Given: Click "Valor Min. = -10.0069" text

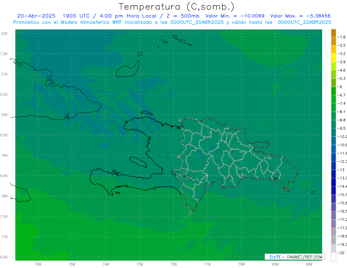Looking at the screenshot, I should click(235, 16).
